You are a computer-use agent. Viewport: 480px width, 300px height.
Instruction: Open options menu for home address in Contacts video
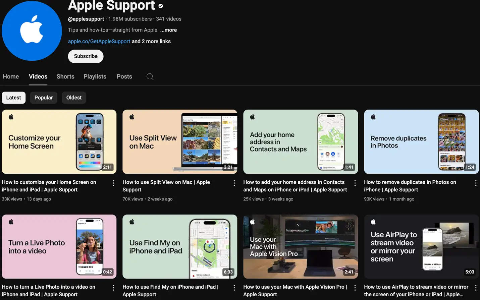point(355,183)
